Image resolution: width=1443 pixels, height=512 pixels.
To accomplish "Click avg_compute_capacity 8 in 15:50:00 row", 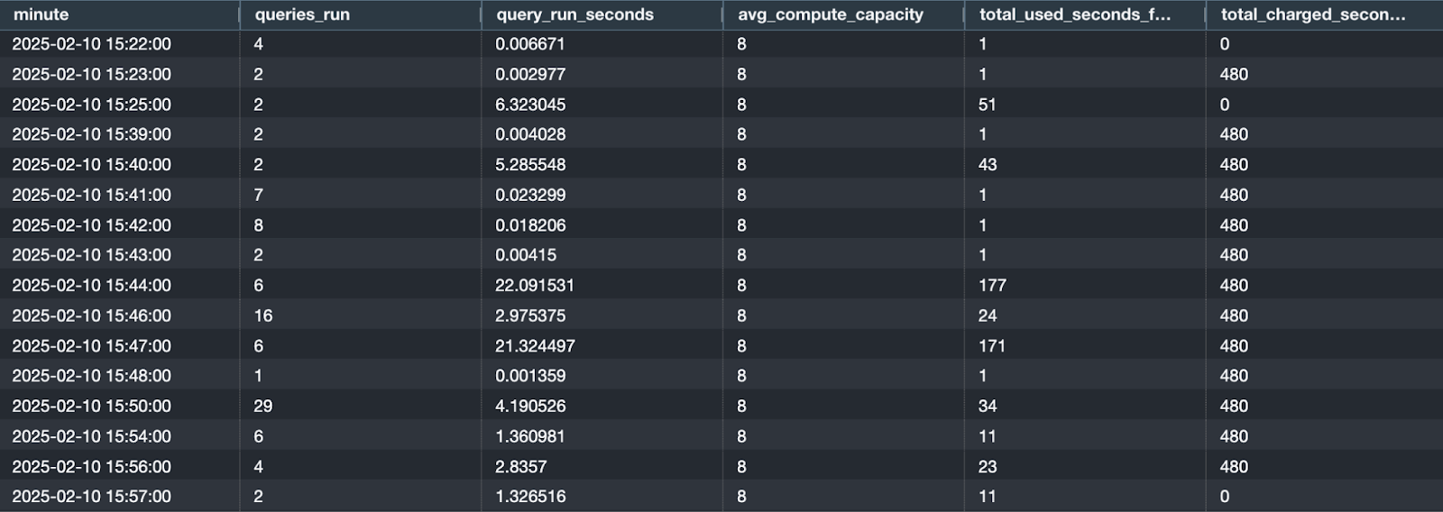I will click(741, 407).
